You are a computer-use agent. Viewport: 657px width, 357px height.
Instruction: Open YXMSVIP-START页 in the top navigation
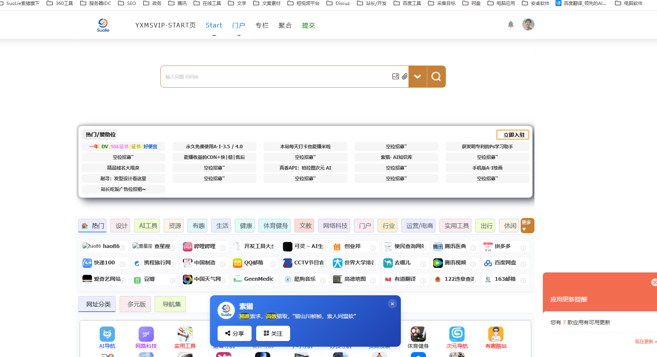pyautogui.click(x=165, y=25)
